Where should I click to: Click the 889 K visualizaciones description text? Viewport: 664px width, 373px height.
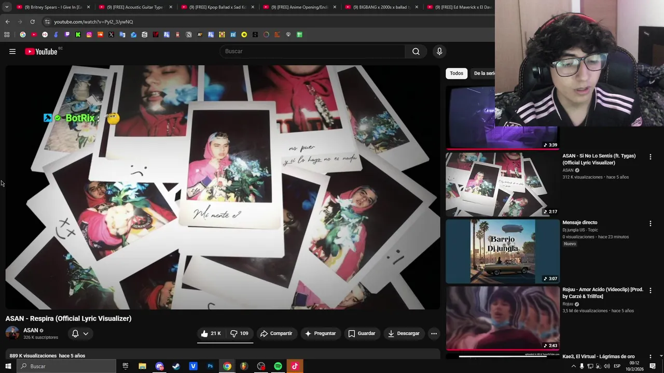click(x=33, y=356)
